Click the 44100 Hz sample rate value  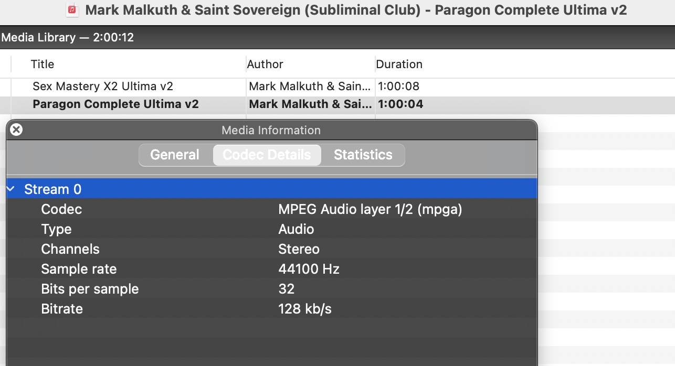coord(309,269)
